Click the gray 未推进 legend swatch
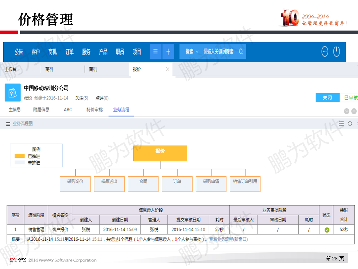358x269 pixels. coord(20,163)
